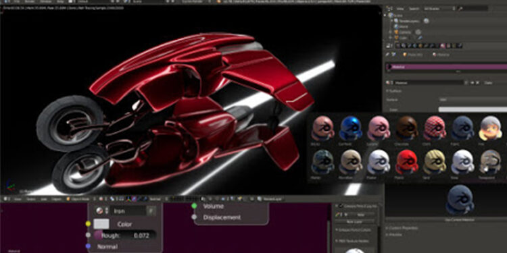Viewport: 507px width, 253px height.
Task: Click the X to unlink the material
Action: tap(477, 83)
